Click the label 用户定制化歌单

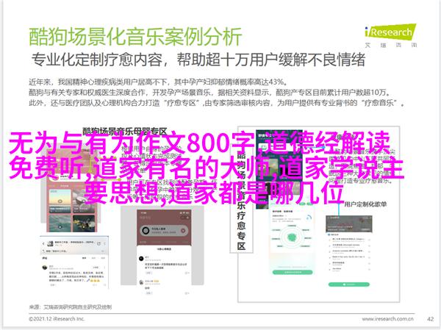pos(365,204)
